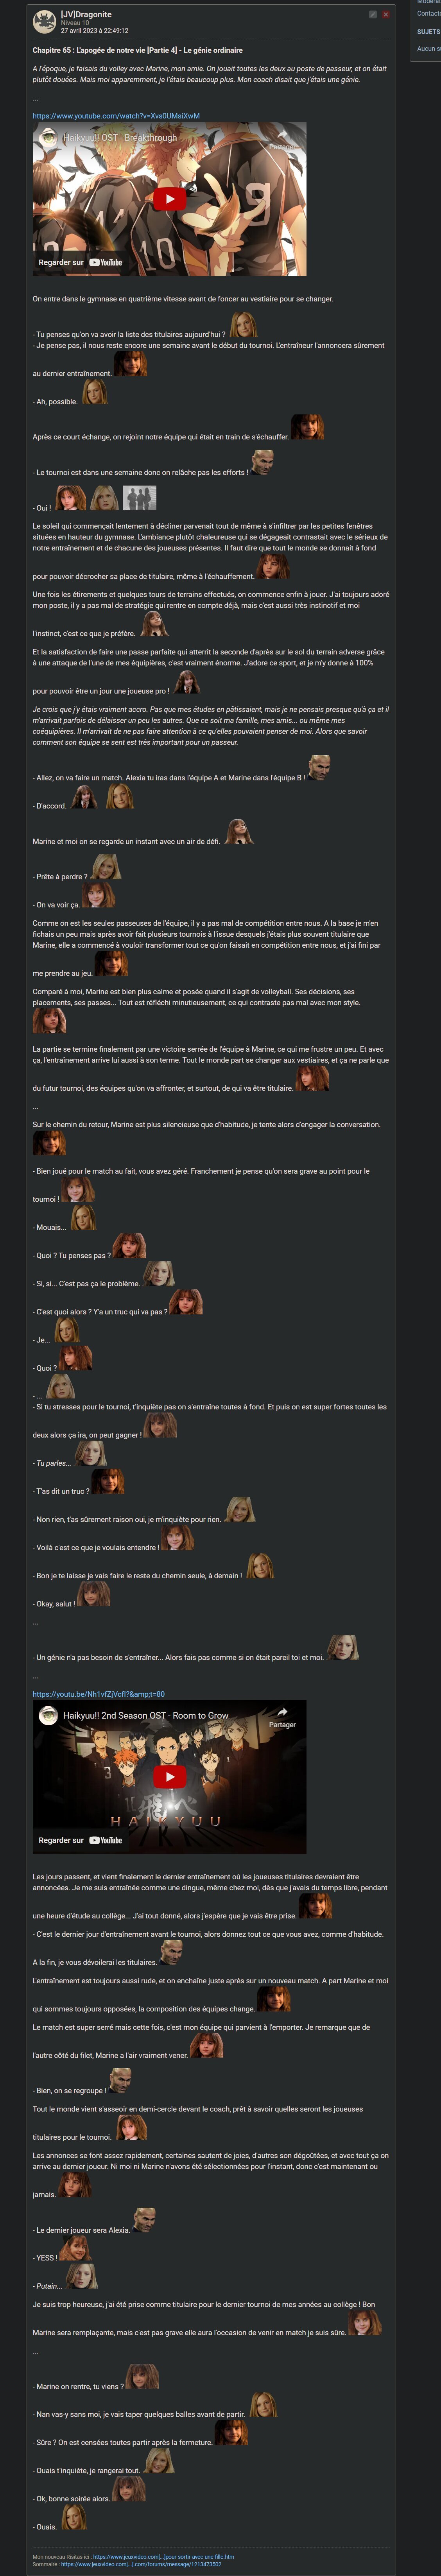Click Dragonite's profile avatar

[45, 21]
